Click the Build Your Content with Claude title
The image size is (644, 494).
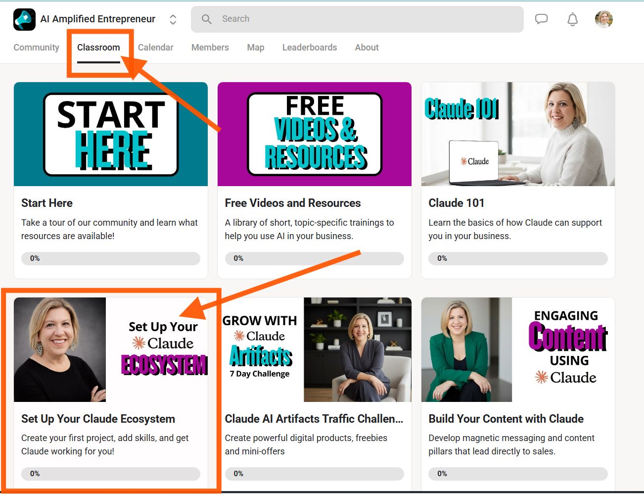506,419
